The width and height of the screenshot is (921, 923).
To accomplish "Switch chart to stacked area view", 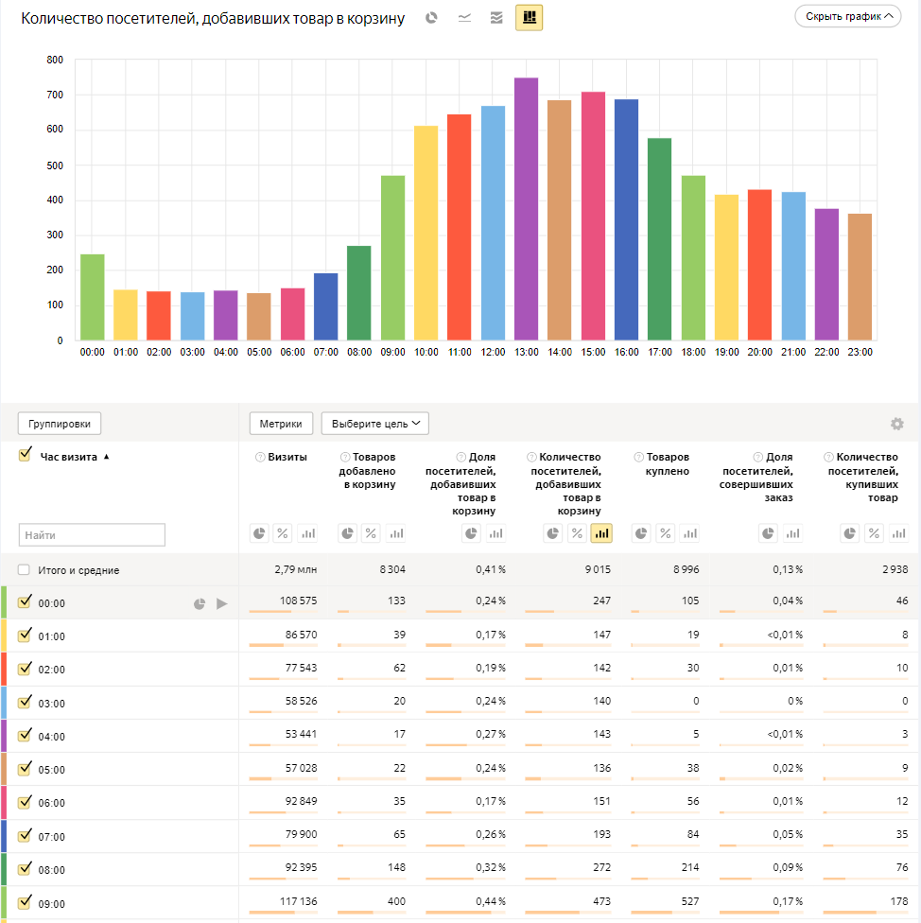I will pos(496,18).
